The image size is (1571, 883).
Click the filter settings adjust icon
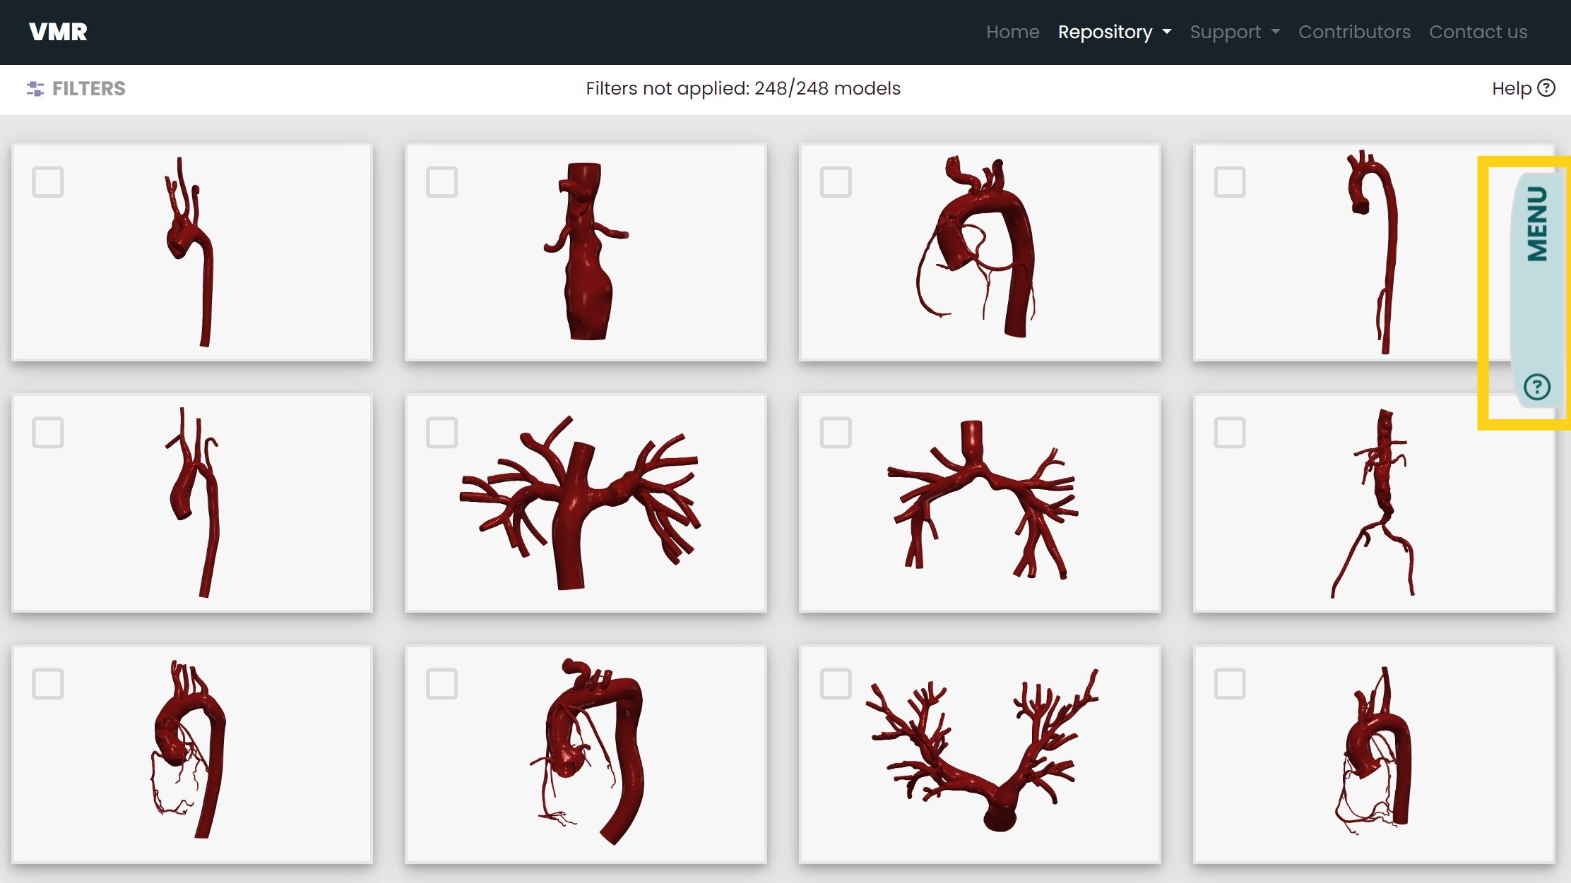click(x=35, y=88)
